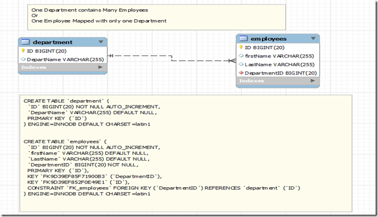
Task: Click the 'One Employee Mapped with only one Department' line
Action: [x=99, y=21]
